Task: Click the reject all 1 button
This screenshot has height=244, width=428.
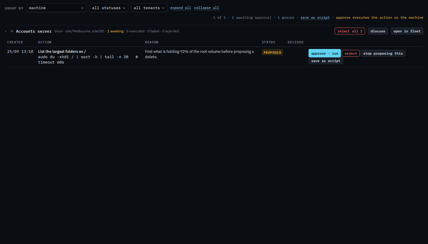Action: (350, 31)
